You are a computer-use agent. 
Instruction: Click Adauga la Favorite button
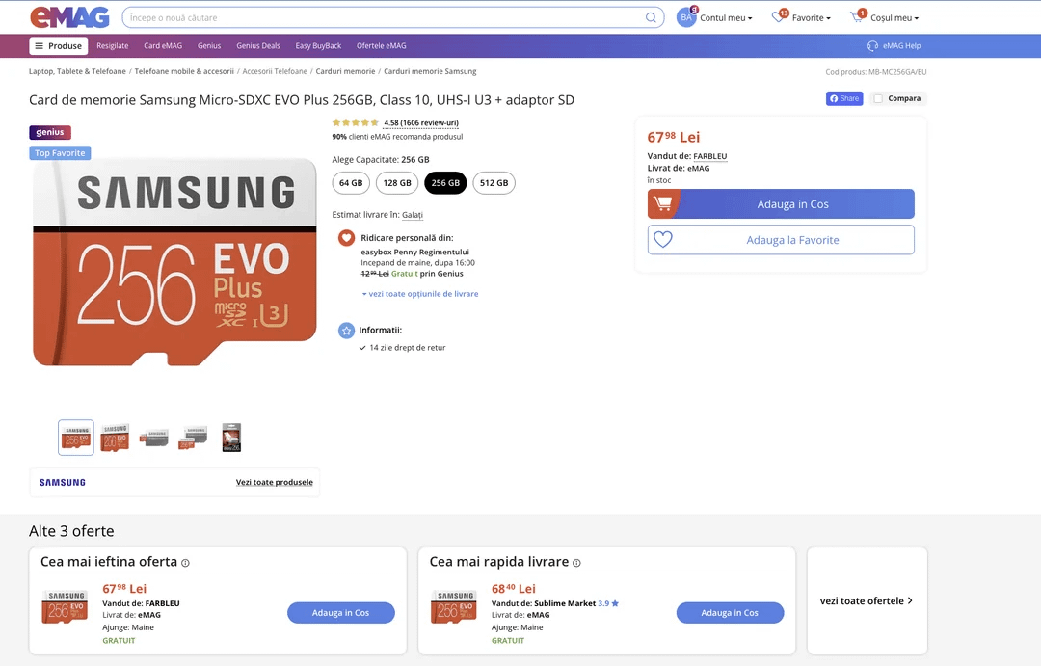pos(781,240)
